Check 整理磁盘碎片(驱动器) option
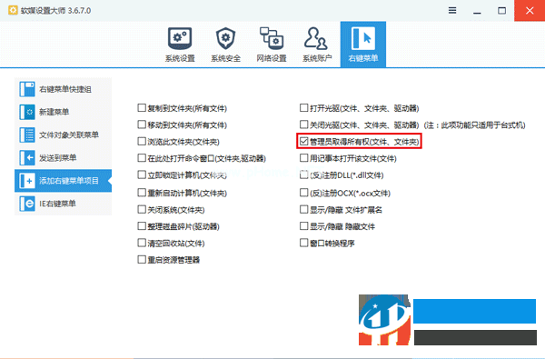This screenshot has height=359, width=545. click(x=142, y=226)
